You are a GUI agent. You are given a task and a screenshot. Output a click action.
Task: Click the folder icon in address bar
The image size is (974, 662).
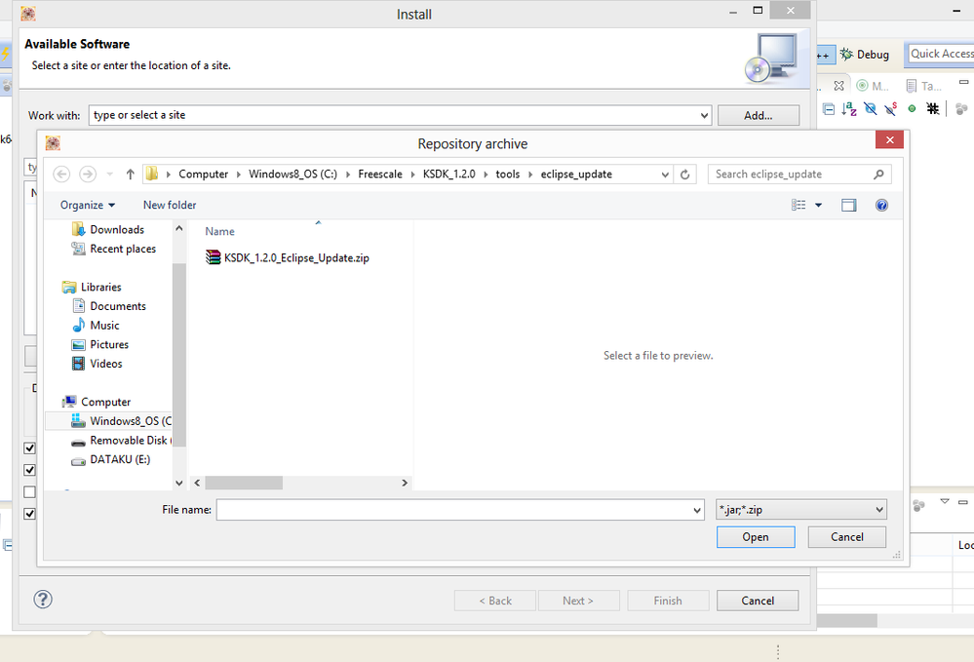(x=152, y=174)
